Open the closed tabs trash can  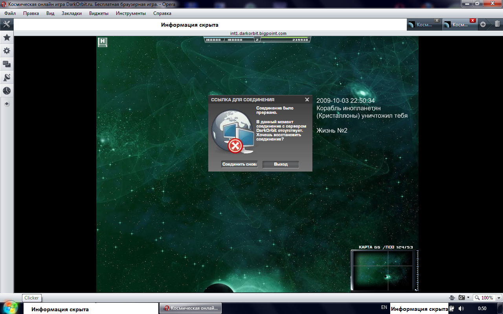497,24
